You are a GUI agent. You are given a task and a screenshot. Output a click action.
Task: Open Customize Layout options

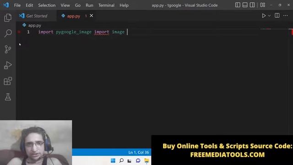[262, 5]
